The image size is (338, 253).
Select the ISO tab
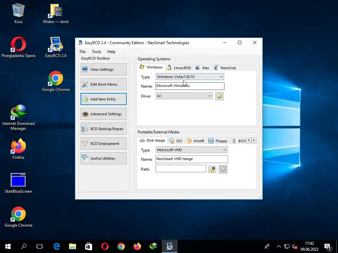(176, 141)
